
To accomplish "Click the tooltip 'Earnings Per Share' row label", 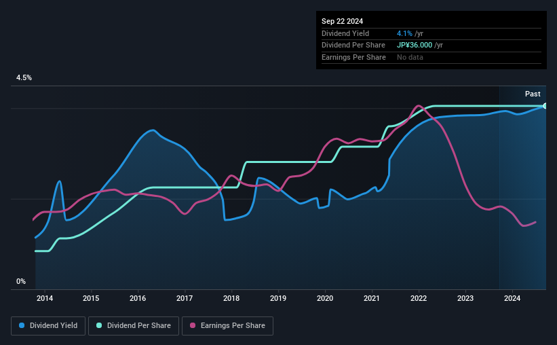I will [353, 57].
